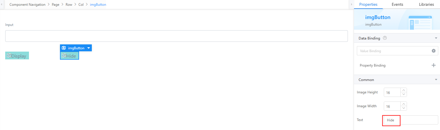Collapse the Common section

point(436,80)
